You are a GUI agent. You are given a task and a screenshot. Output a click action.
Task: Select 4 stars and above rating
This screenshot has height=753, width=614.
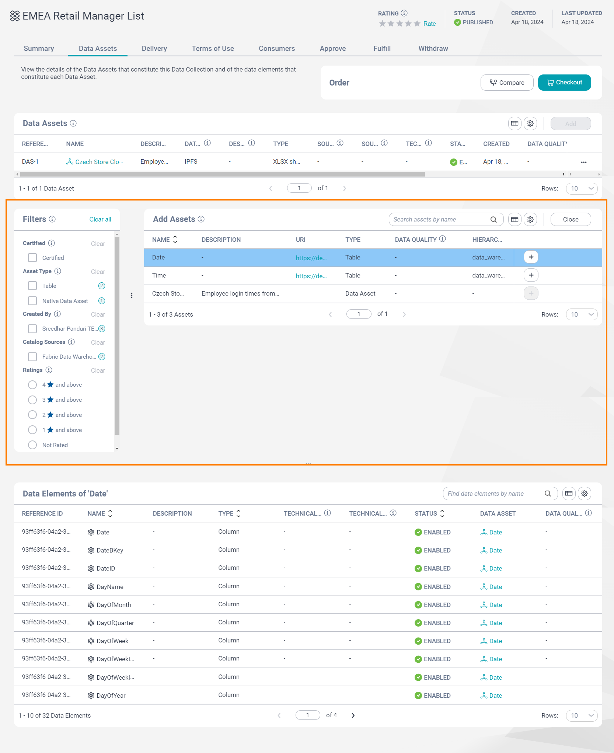(32, 385)
